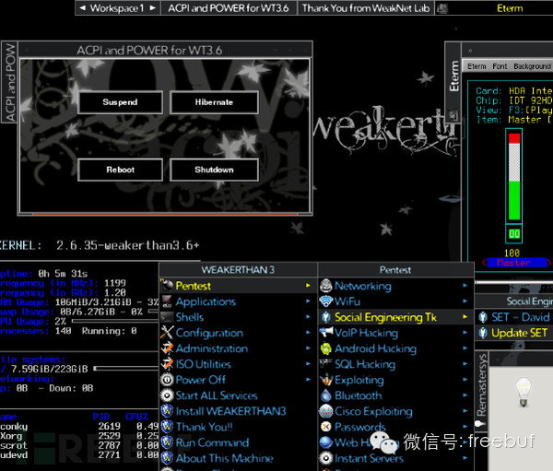Click Android Hacking icon
The height and width of the screenshot is (471, 553).
coord(326,348)
